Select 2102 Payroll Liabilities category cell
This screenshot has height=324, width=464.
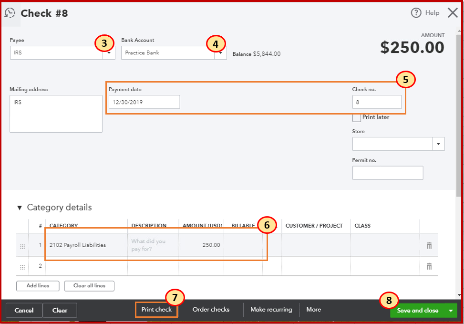coord(86,245)
